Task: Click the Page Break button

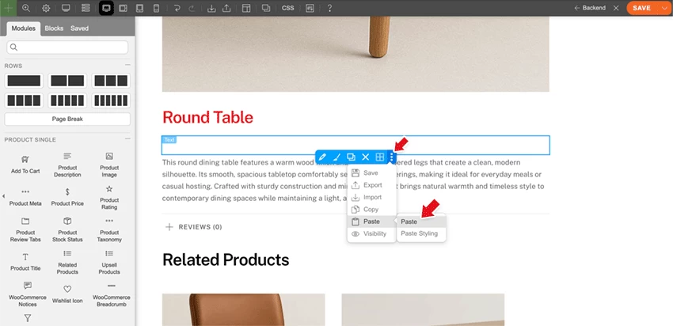Action: 67,119
